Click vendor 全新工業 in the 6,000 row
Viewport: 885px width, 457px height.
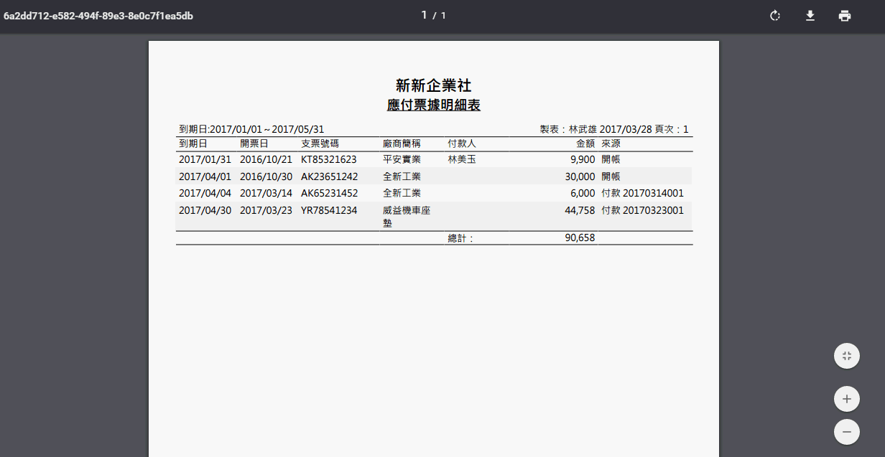[x=402, y=193]
